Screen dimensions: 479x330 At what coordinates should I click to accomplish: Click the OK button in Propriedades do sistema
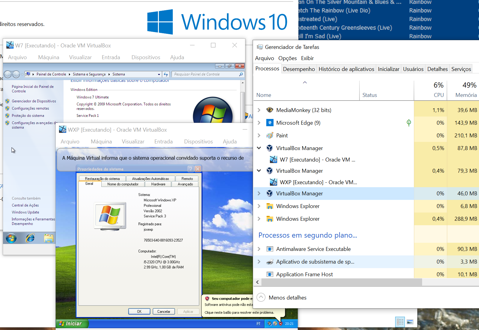pyautogui.click(x=139, y=311)
